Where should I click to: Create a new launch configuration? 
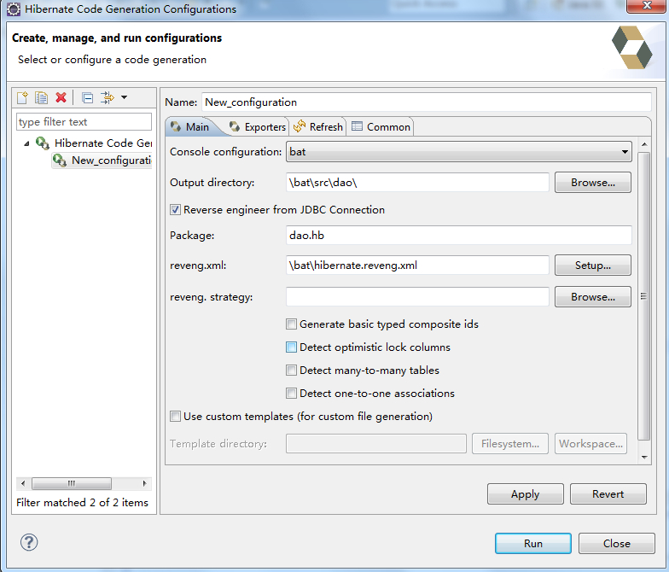pyautogui.click(x=22, y=97)
